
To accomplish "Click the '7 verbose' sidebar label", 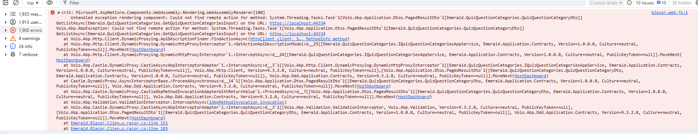I will (28, 55).
